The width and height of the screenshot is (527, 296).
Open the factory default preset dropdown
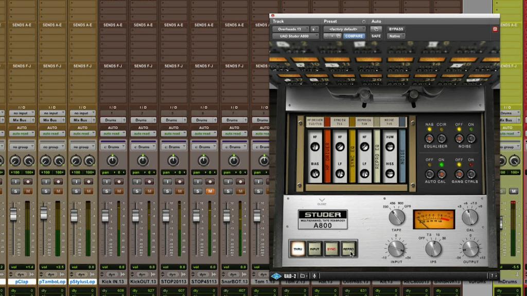[344, 29]
